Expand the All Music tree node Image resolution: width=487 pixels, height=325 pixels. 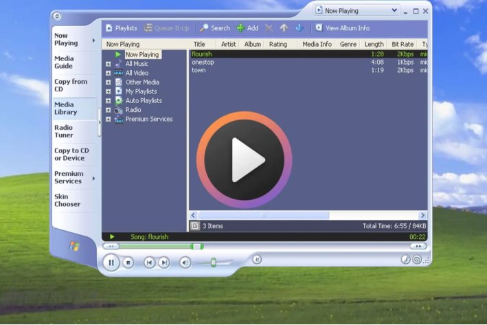pos(108,64)
